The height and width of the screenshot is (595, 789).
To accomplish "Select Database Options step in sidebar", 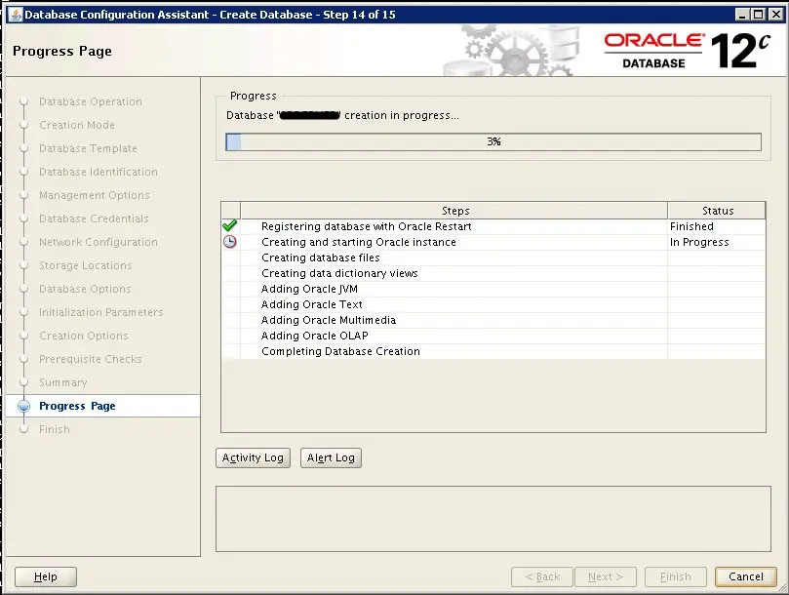I will coord(85,289).
